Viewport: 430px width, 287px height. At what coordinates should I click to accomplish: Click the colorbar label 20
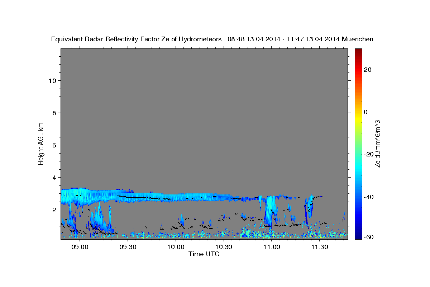tap(367, 70)
